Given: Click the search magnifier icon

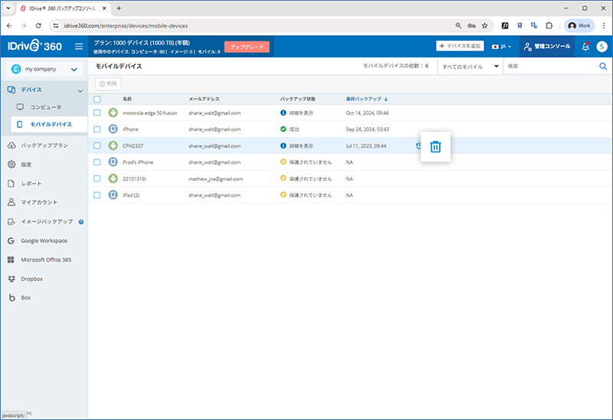Looking at the screenshot, I should point(602,67).
